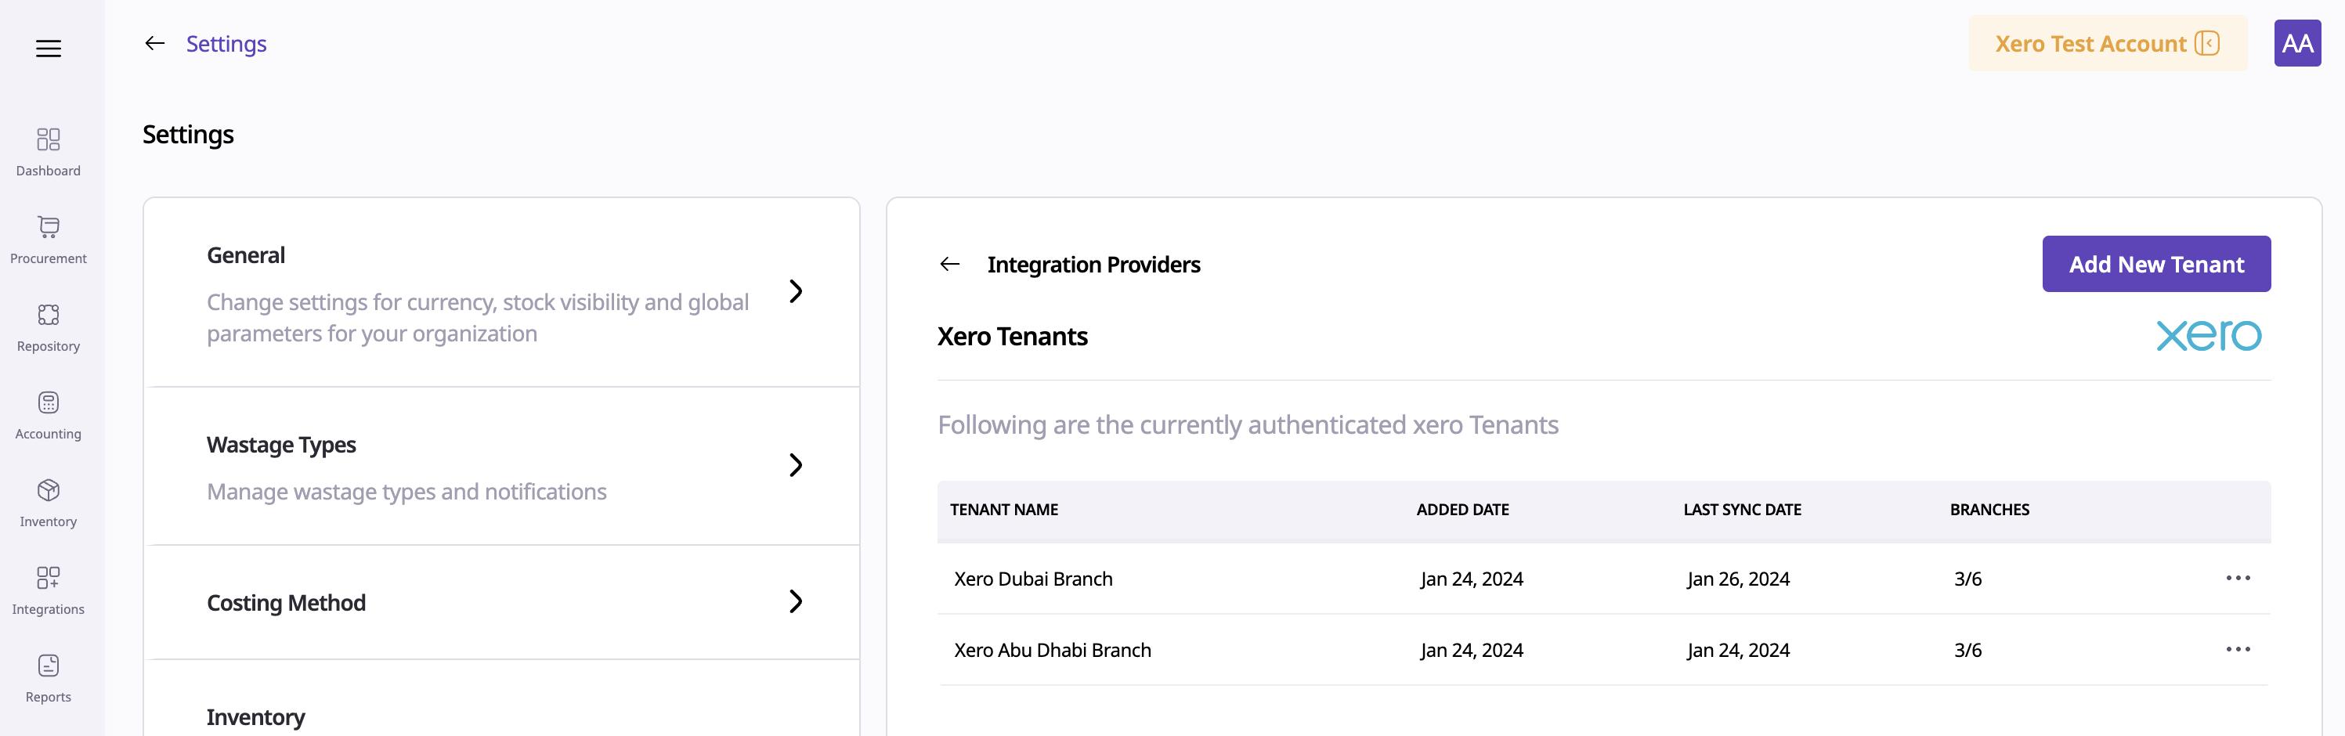Click the back arrow beside Settings breadcrumb

click(155, 44)
